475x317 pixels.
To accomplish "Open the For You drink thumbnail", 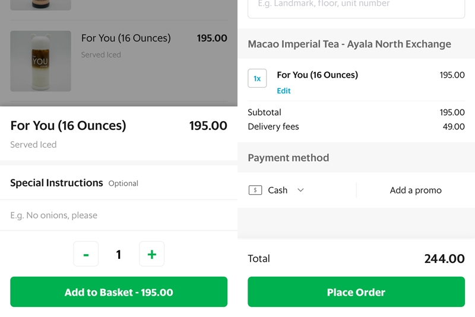I will [40, 61].
